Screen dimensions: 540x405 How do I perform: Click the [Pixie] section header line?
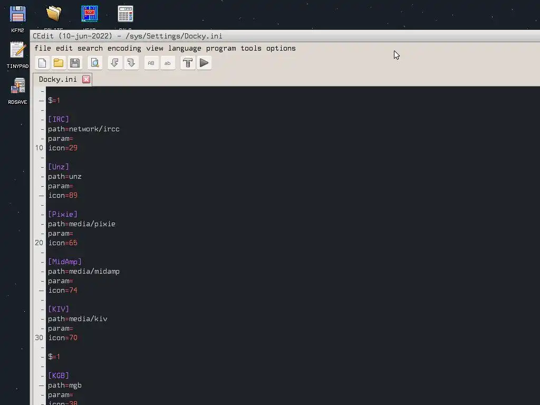(x=63, y=215)
